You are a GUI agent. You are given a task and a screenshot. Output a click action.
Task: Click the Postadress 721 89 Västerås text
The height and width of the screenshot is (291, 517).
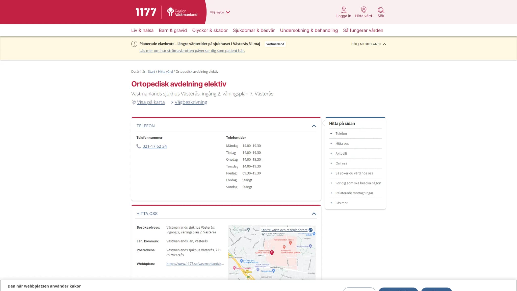(x=194, y=252)
